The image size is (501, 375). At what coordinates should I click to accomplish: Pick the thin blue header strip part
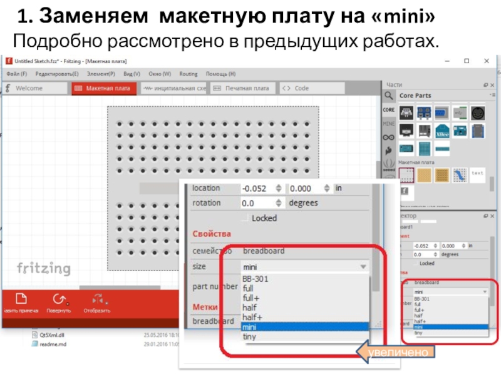pyautogui.click(x=442, y=149)
